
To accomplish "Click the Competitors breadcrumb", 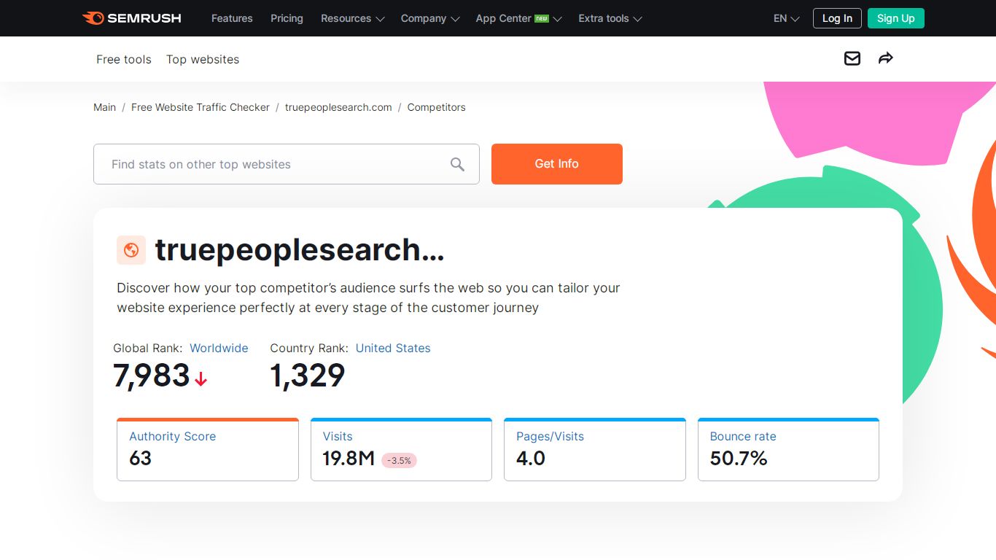I will pos(436,107).
